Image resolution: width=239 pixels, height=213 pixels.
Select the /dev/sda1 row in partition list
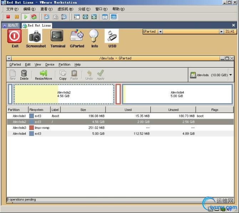click(120, 116)
